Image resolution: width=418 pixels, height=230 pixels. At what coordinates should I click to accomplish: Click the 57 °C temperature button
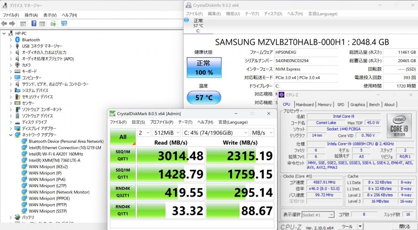click(204, 97)
